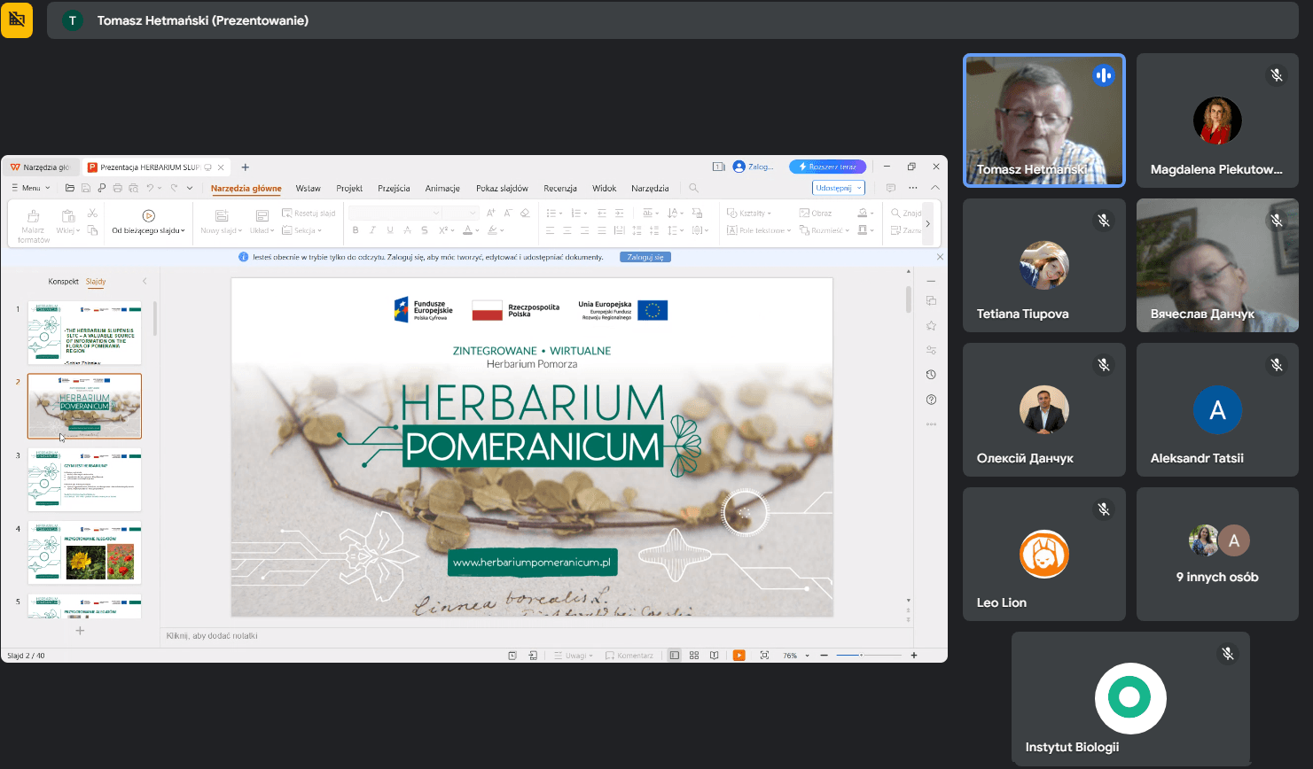Image resolution: width=1313 pixels, height=769 pixels.
Task: Click the fit slide to window icon
Action: pos(764,656)
